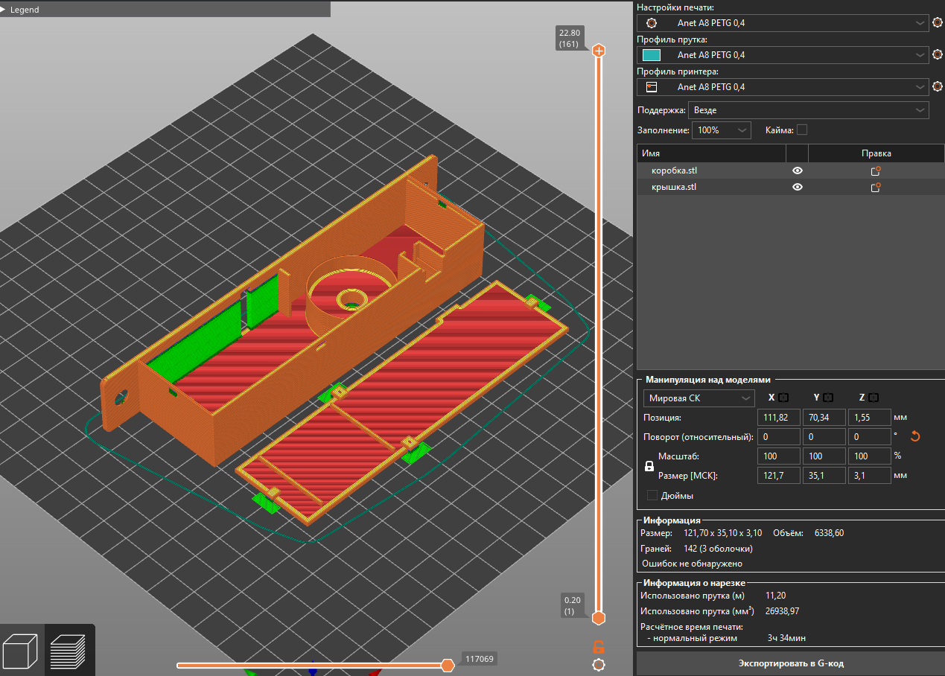This screenshot has height=676, width=945.
Task: Expand the Legend panel
Action: pyautogui.click(x=22, y=10)
